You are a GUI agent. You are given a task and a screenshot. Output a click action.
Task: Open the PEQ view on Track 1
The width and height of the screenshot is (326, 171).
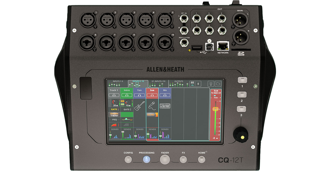[114, 119]
